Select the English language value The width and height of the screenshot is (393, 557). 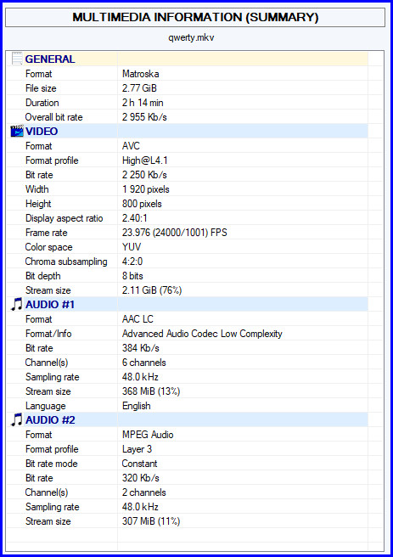click(x=137, y=406)
